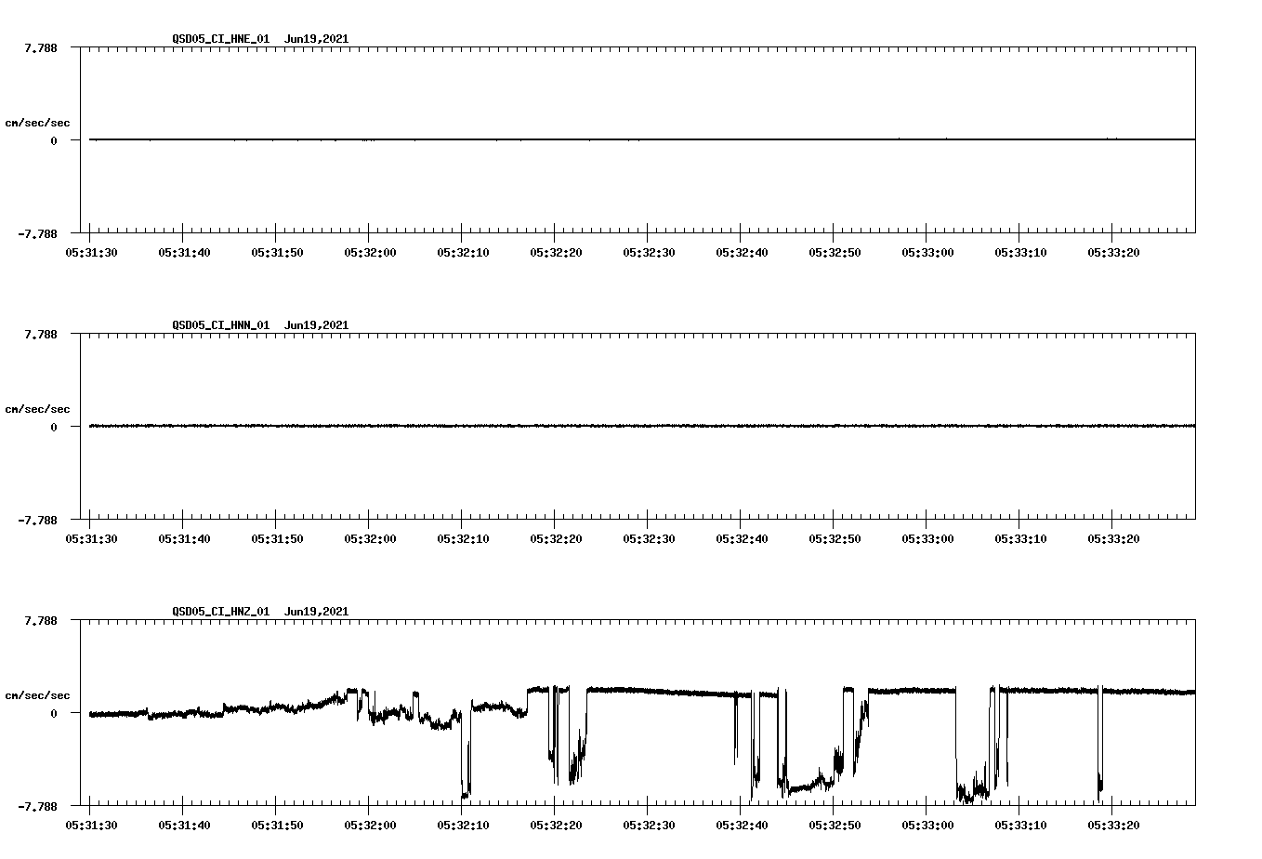Click the 05:32:40 time label under HNZ plot

[742, 825]
